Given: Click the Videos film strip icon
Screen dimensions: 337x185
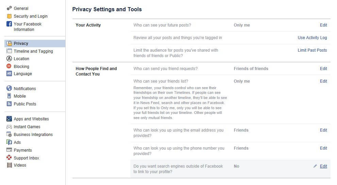Looking at the screenshot, I should pyautogui.click(x=9, y=165).
